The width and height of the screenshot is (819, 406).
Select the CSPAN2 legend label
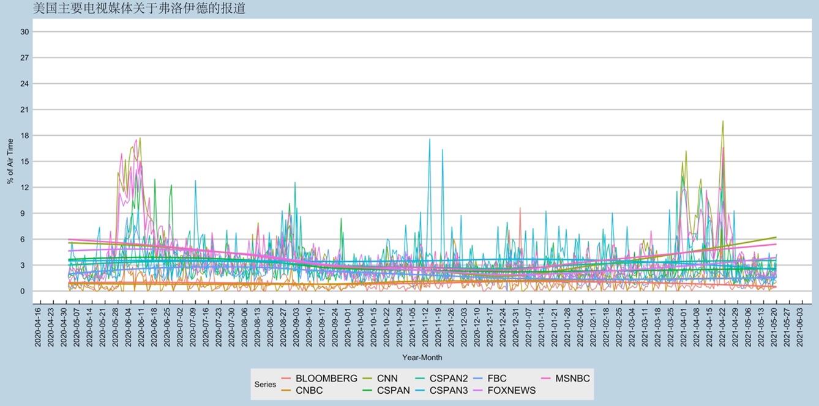(x=449, y=378)
